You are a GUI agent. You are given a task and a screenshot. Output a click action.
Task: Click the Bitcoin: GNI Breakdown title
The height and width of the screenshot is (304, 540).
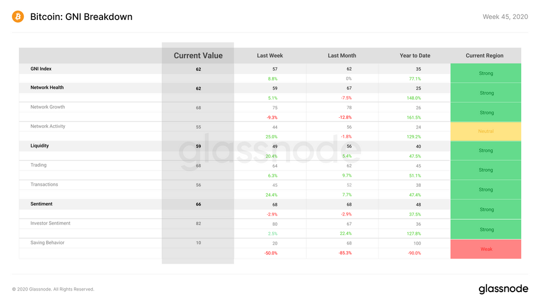pos(82,17)
